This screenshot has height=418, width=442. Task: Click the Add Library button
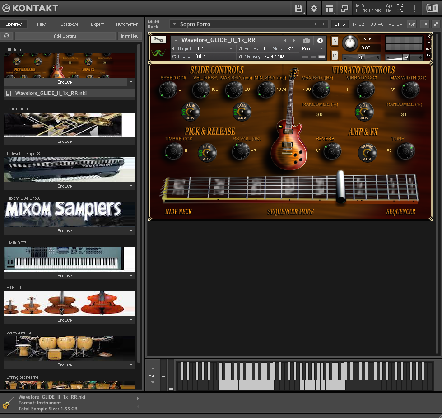65,36
